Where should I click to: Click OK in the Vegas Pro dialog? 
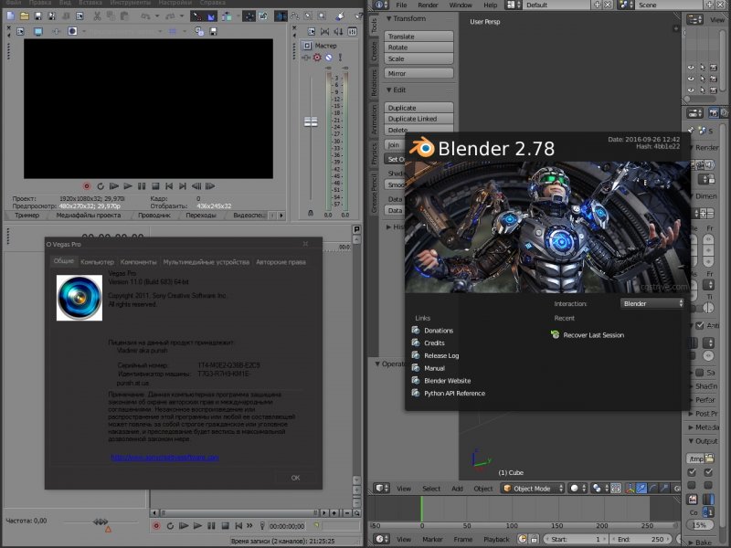[295, 478]
